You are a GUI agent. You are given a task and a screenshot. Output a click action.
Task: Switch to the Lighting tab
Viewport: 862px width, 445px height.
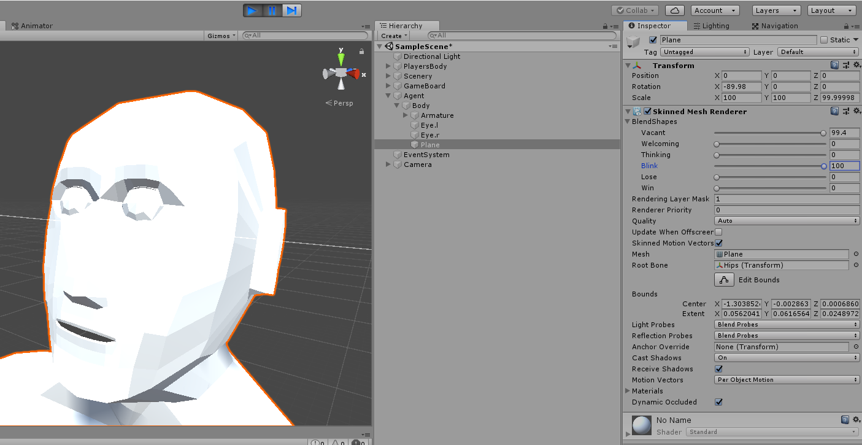(711, 26)
